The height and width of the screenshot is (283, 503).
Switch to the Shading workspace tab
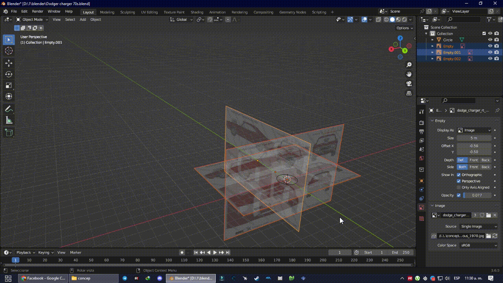[x=197, y=12]
